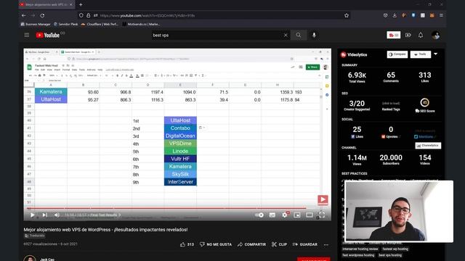465x261 pixels.
Task: Open the account avatar menu
Action: [x=436, y=36]
